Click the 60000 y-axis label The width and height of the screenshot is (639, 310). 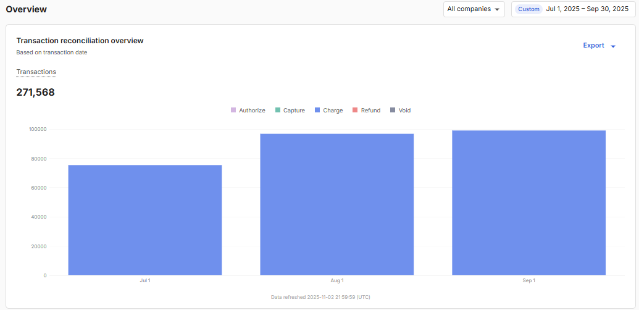tap(39, 188)
